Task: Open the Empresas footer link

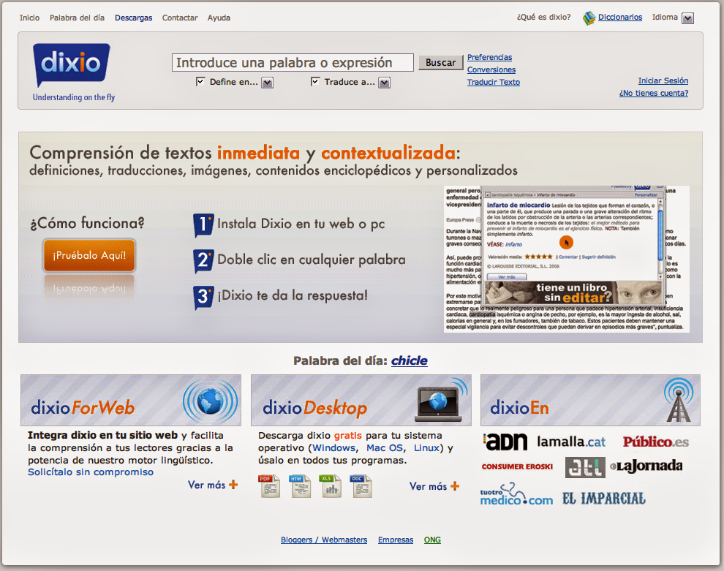Action: pyautogui.click(x=395, y=540)
